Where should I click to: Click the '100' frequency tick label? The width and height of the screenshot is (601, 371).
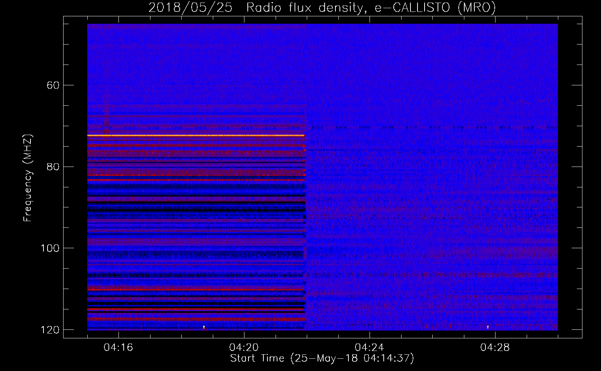tap(50, 248)
